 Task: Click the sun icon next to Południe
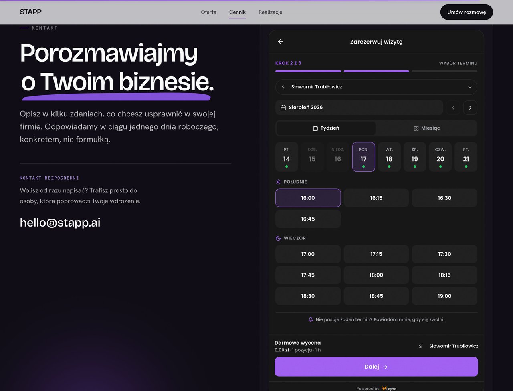278,182
